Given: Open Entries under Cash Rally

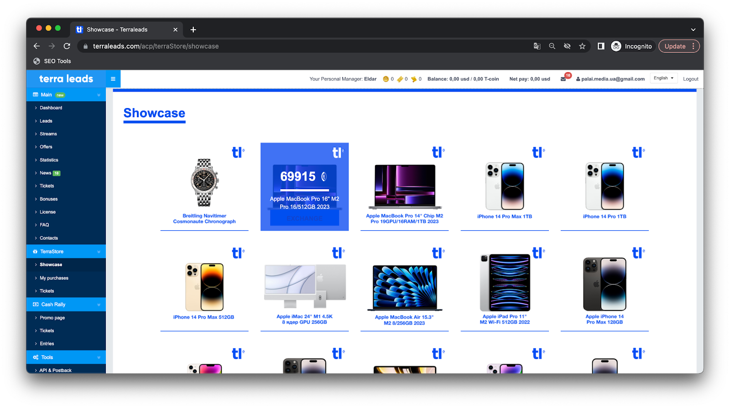Looking at the screenshot, I should [47, 344].
